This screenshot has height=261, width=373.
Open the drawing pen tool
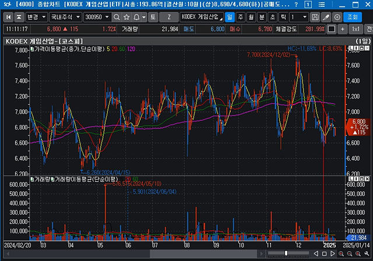click(x=326, y=17)
